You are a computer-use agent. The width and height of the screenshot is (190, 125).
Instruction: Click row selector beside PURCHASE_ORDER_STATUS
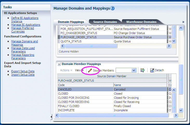pos(59,37)
